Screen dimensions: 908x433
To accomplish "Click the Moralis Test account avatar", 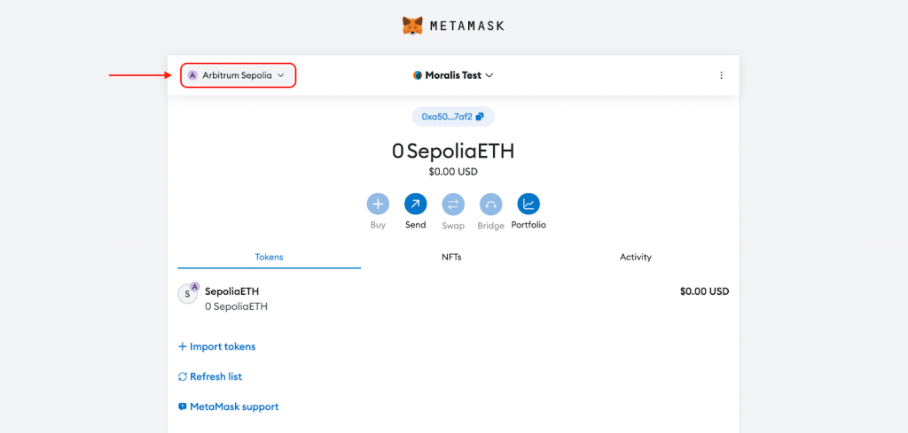I will click(x=418, y=75).
